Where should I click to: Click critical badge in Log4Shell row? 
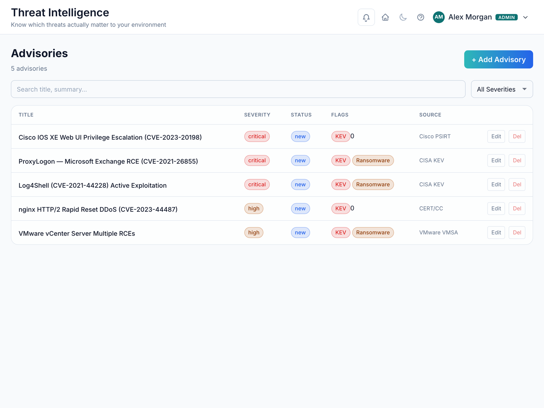tap(257, 185)
